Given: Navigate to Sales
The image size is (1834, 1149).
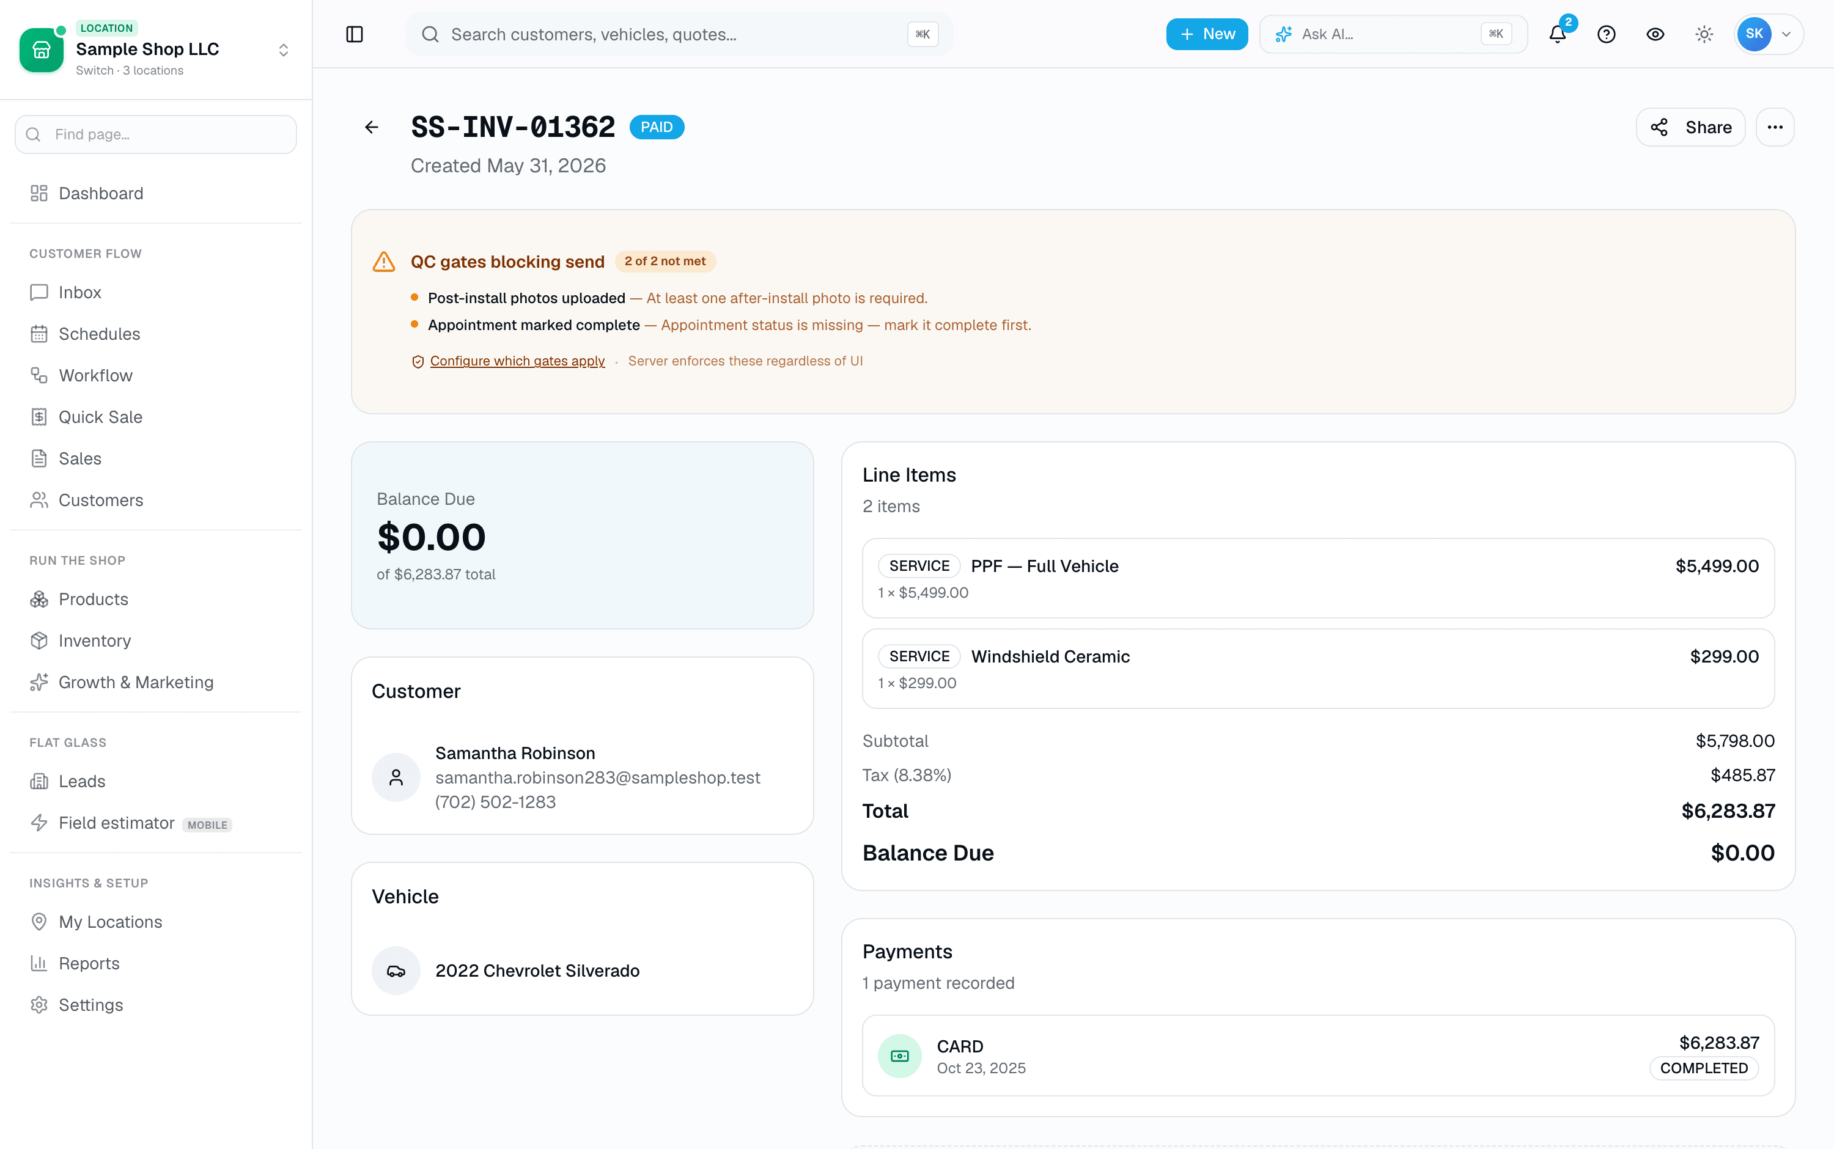Looking at the screenshot, I should point(156,459).
